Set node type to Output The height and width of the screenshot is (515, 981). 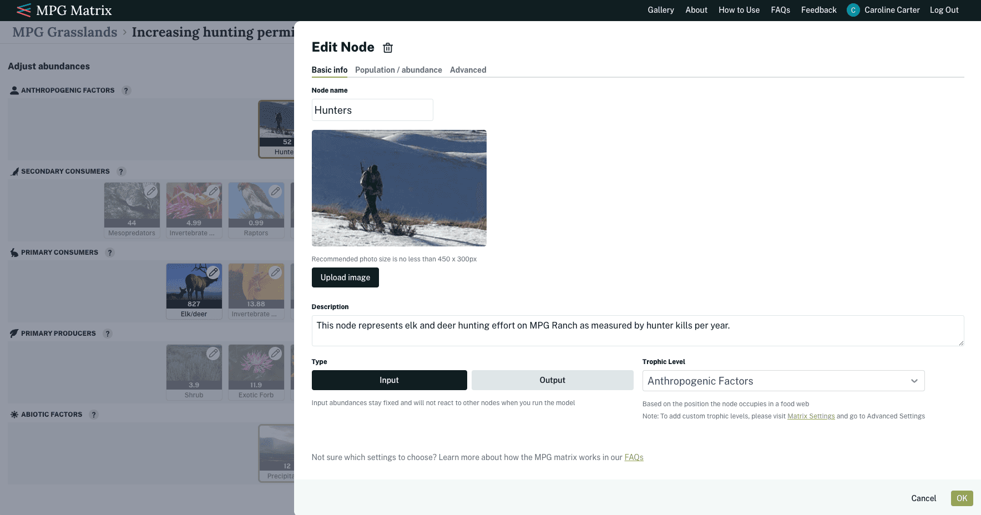(x=553, y=380)
